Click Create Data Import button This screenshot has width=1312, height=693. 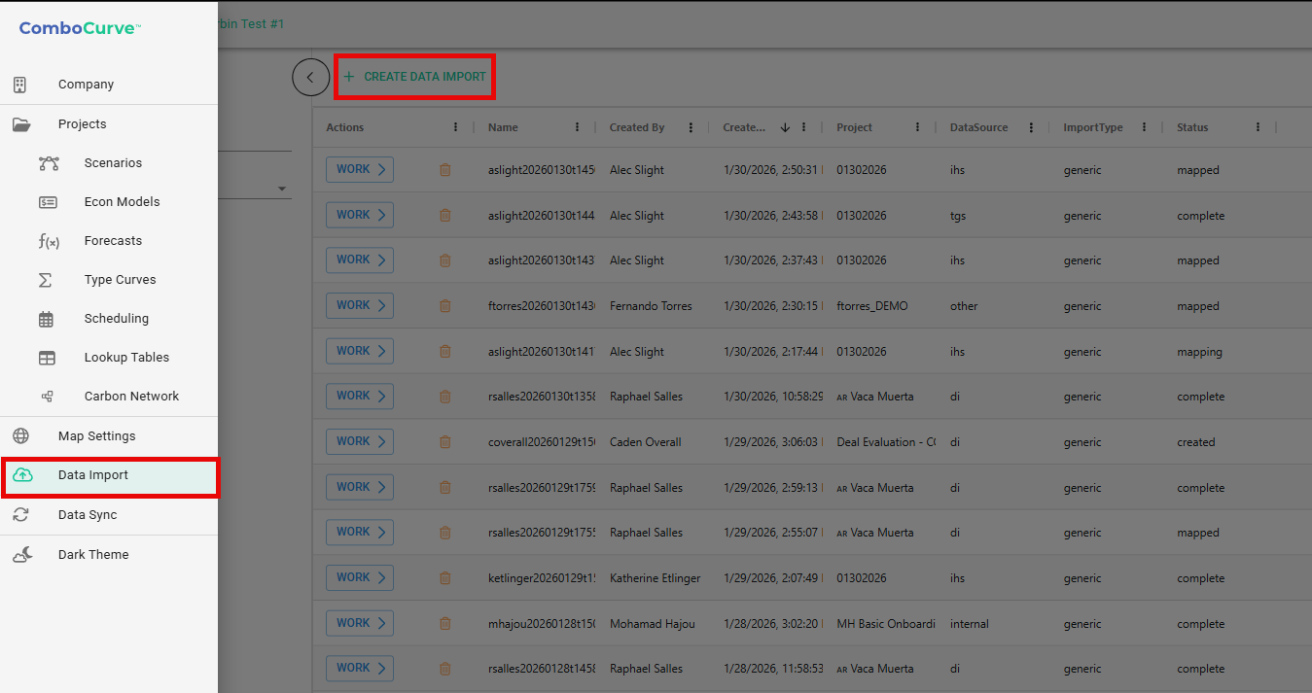415,77
